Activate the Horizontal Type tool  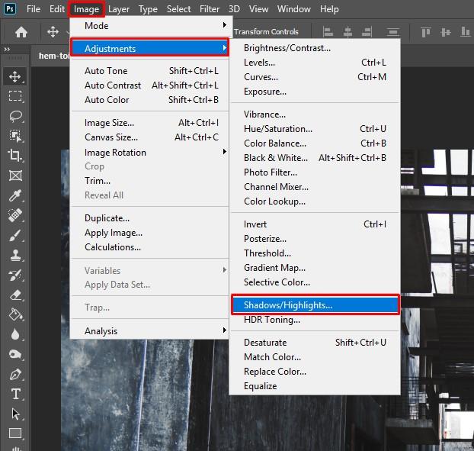[x=15, y=394]
